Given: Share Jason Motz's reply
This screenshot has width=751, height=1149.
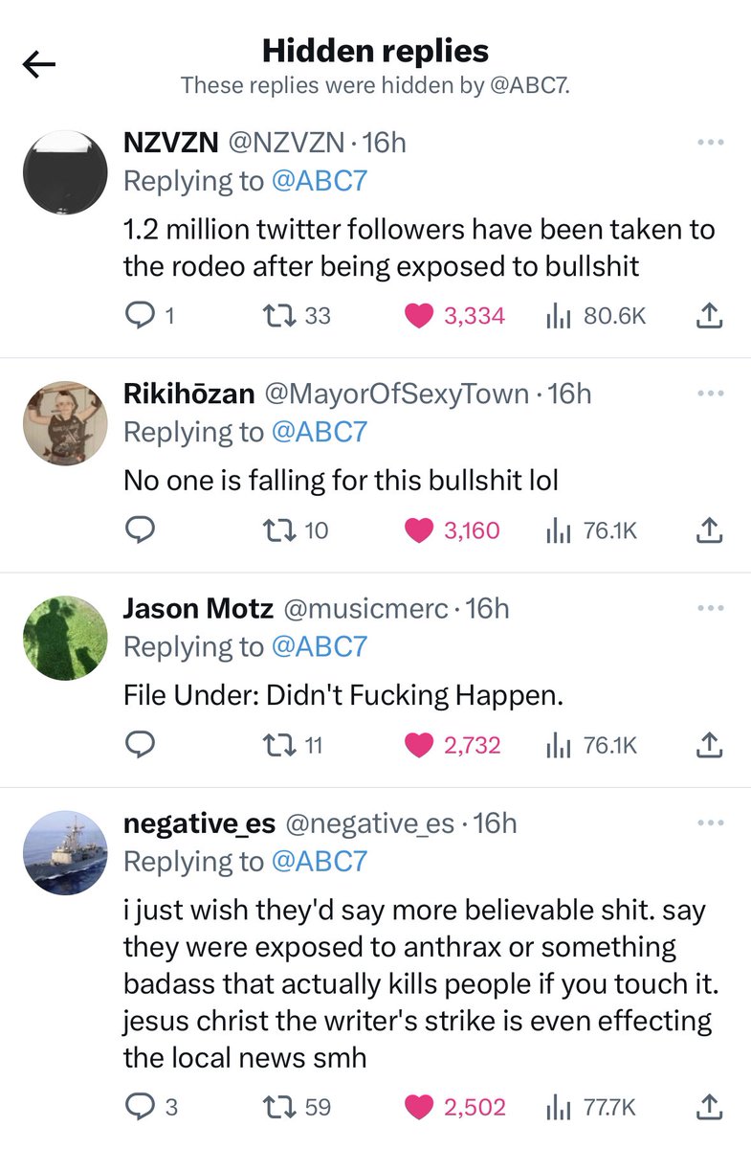Looking at the screenshot, I should click(x=709, y=744).
